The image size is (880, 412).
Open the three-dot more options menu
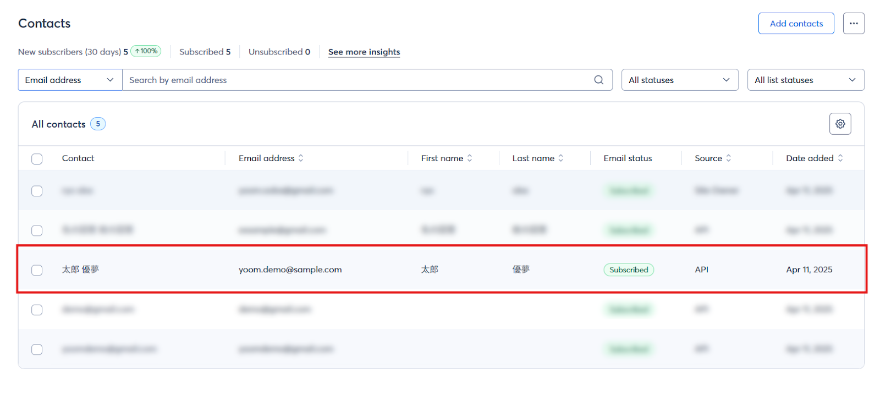pyautogui.click(x=854, y=24)
